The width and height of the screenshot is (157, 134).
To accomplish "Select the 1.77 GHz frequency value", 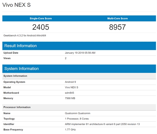I will (70, 130).
